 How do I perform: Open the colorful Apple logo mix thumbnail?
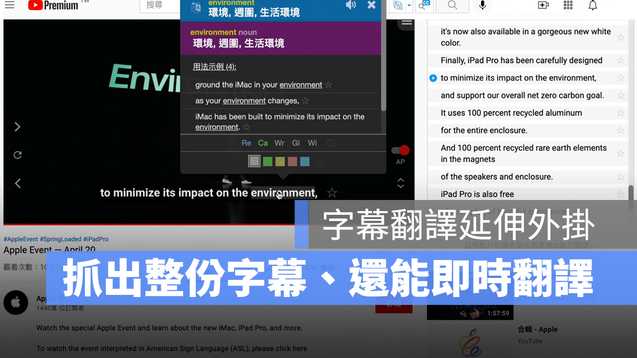[470, 343]
